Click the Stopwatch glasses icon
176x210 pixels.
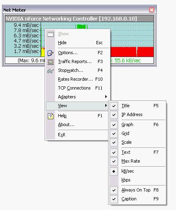click(x=51, y=71)
